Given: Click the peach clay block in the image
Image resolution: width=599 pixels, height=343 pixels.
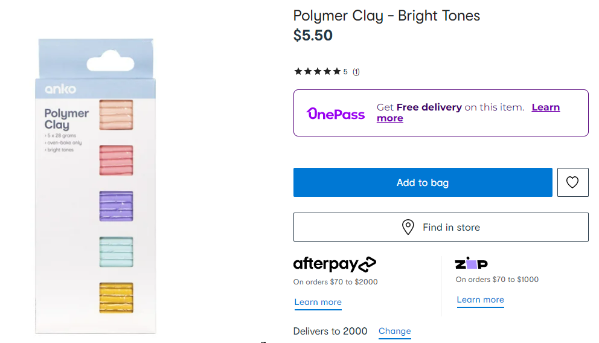Looking at the screenshot, I should (x=116, y=115).
